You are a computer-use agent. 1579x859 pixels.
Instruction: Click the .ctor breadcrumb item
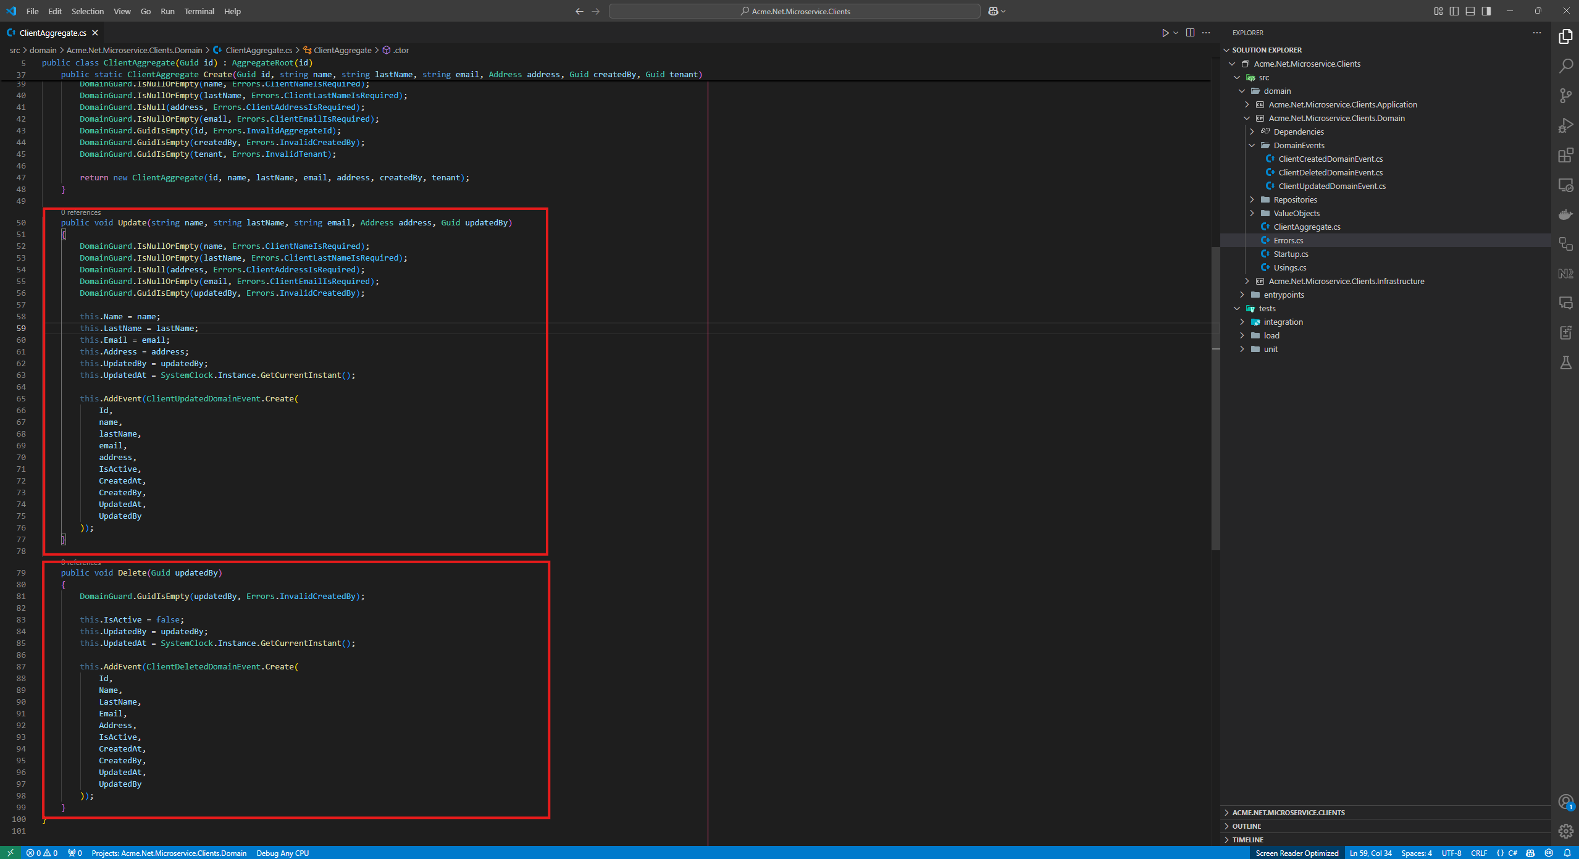tap(396, 50)
